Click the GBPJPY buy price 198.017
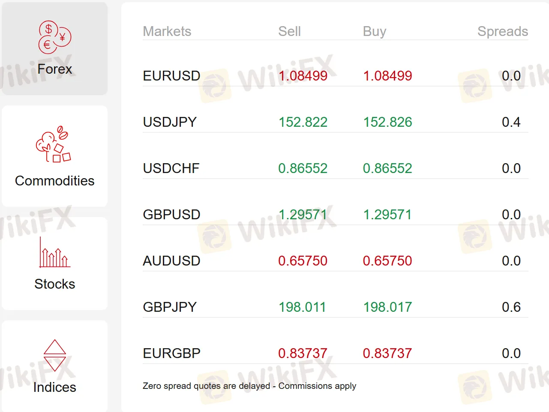This screenshot has width=549, height=412. point(387,307)
